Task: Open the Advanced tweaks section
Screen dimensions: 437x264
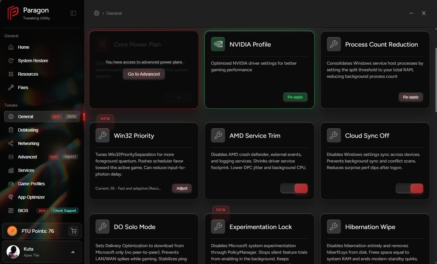Action: (42, 157)
